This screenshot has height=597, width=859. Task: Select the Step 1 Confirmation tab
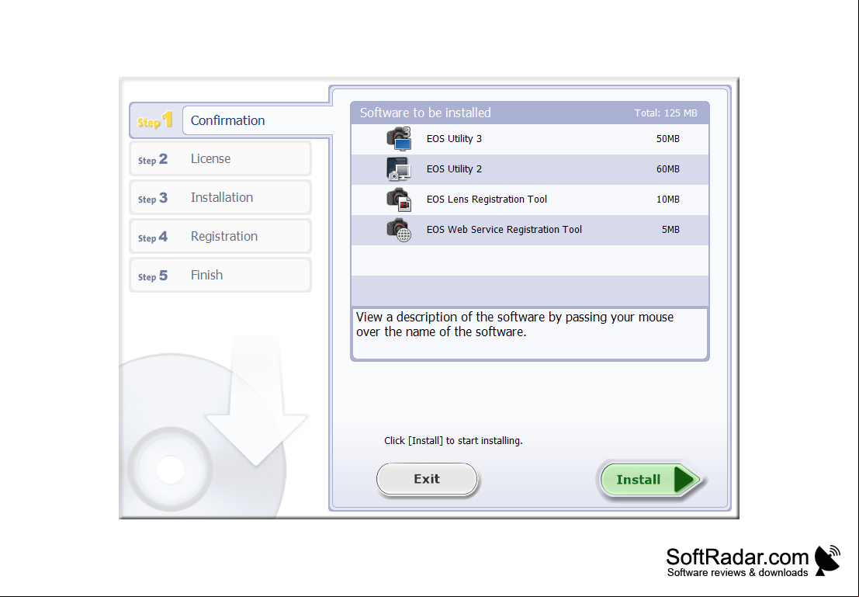coord(230,120)
